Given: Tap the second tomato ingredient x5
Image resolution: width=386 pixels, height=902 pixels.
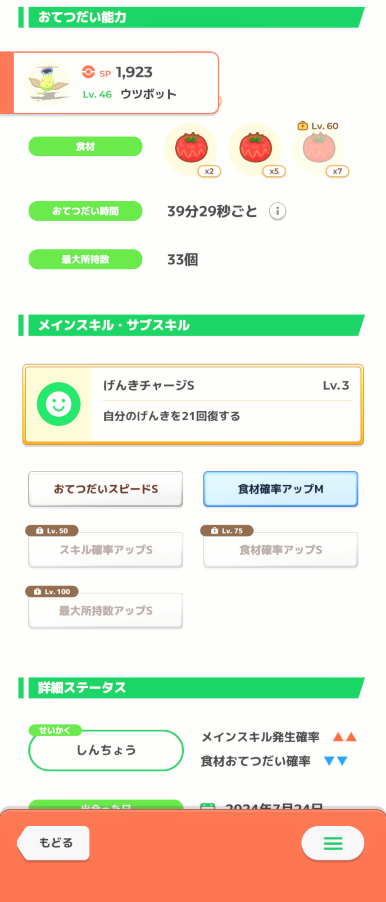Looking at the screenshot, I should [255, 148].
